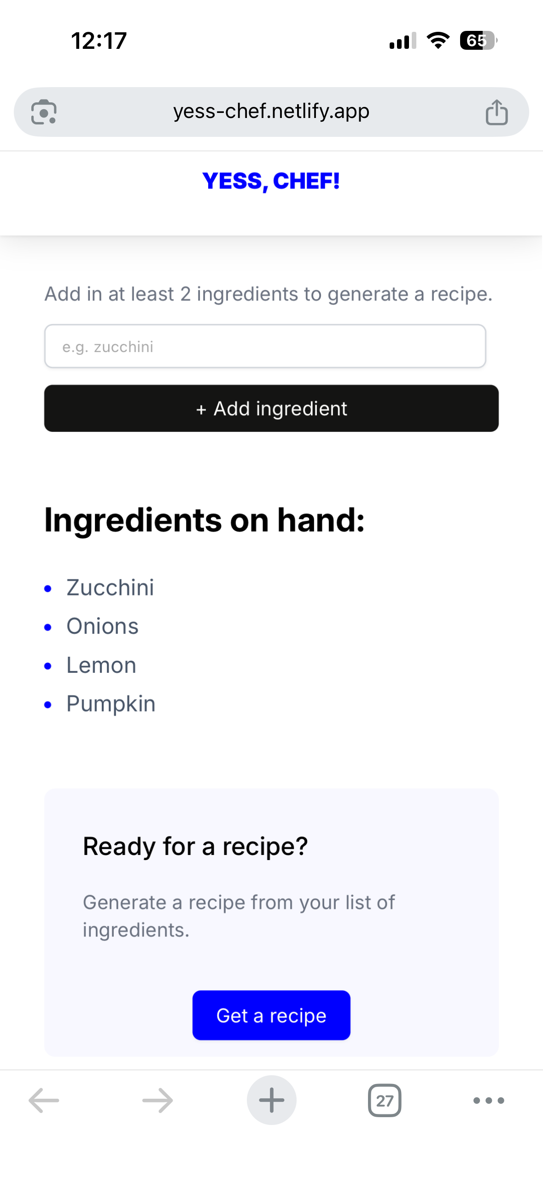Open the browser three-dot menu

point(489,1100)
